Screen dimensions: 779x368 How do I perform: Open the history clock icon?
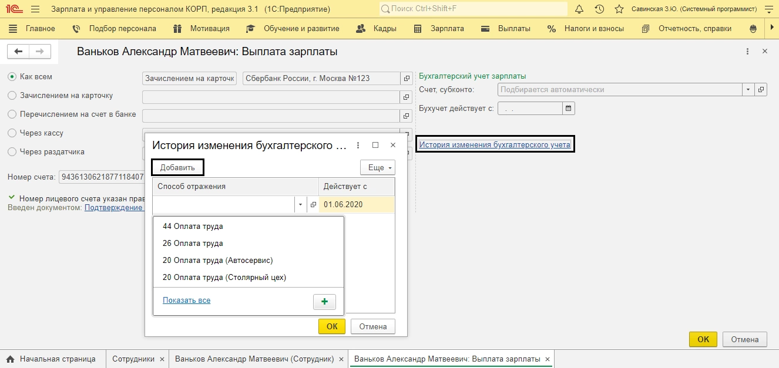[x=599, y=9]
